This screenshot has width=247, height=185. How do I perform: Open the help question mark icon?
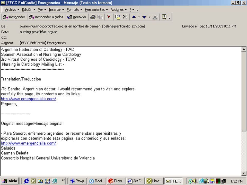(x=164, y=17)
